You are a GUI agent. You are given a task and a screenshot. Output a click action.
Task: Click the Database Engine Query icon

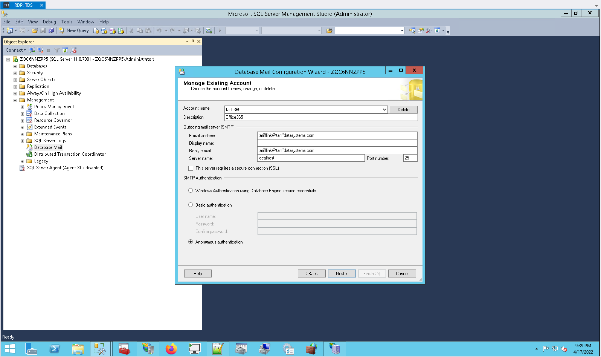pyautogui.click(x=96, y=31)
